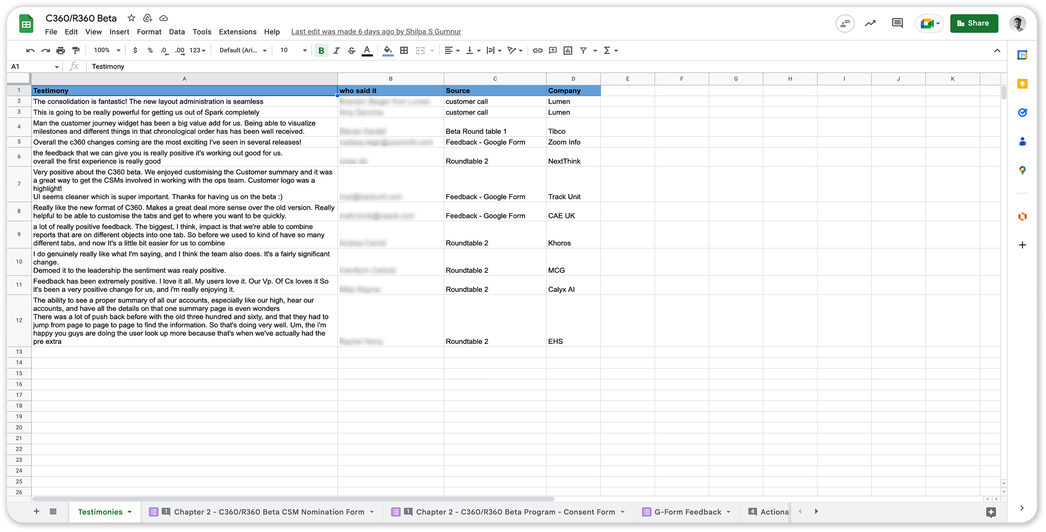Collapse the toolbar with the chevron

point(997,50)
